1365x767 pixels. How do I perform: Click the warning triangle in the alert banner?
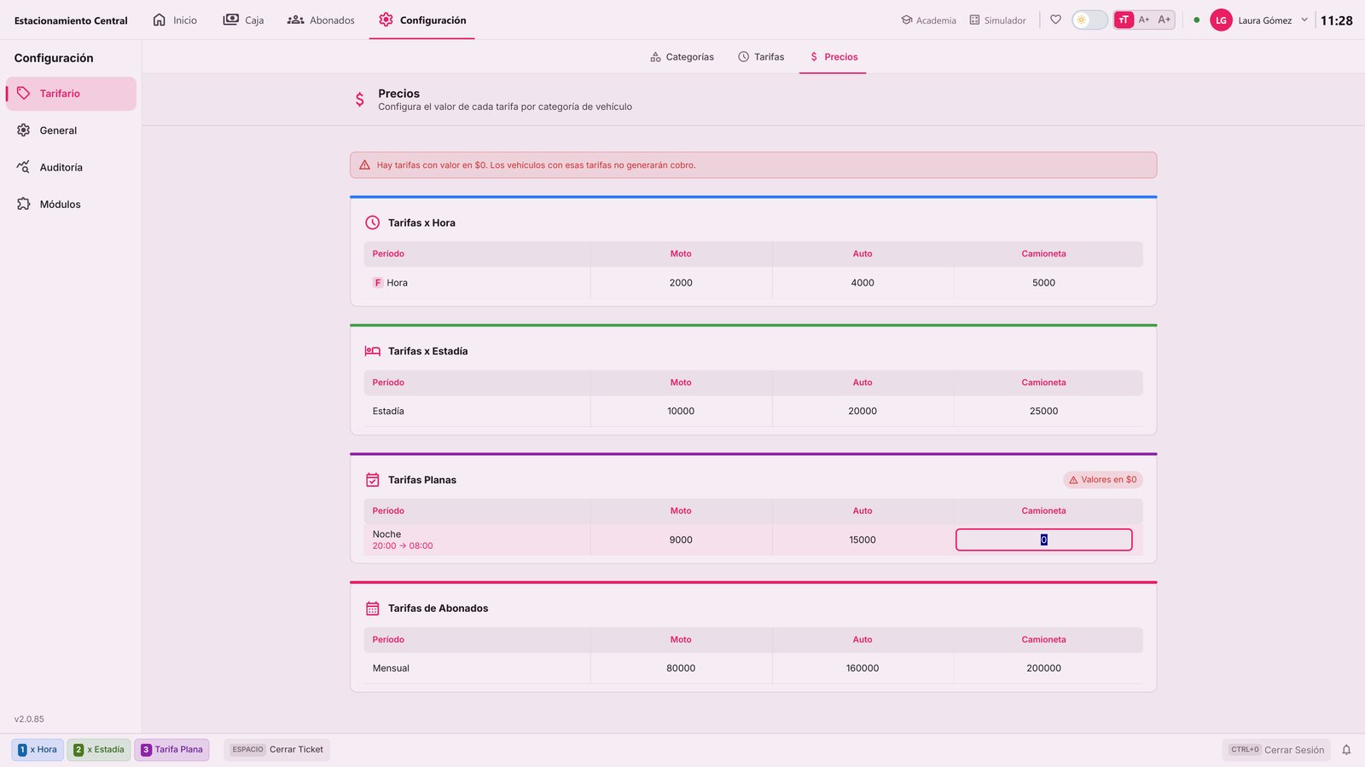click(x=364, y=165)
